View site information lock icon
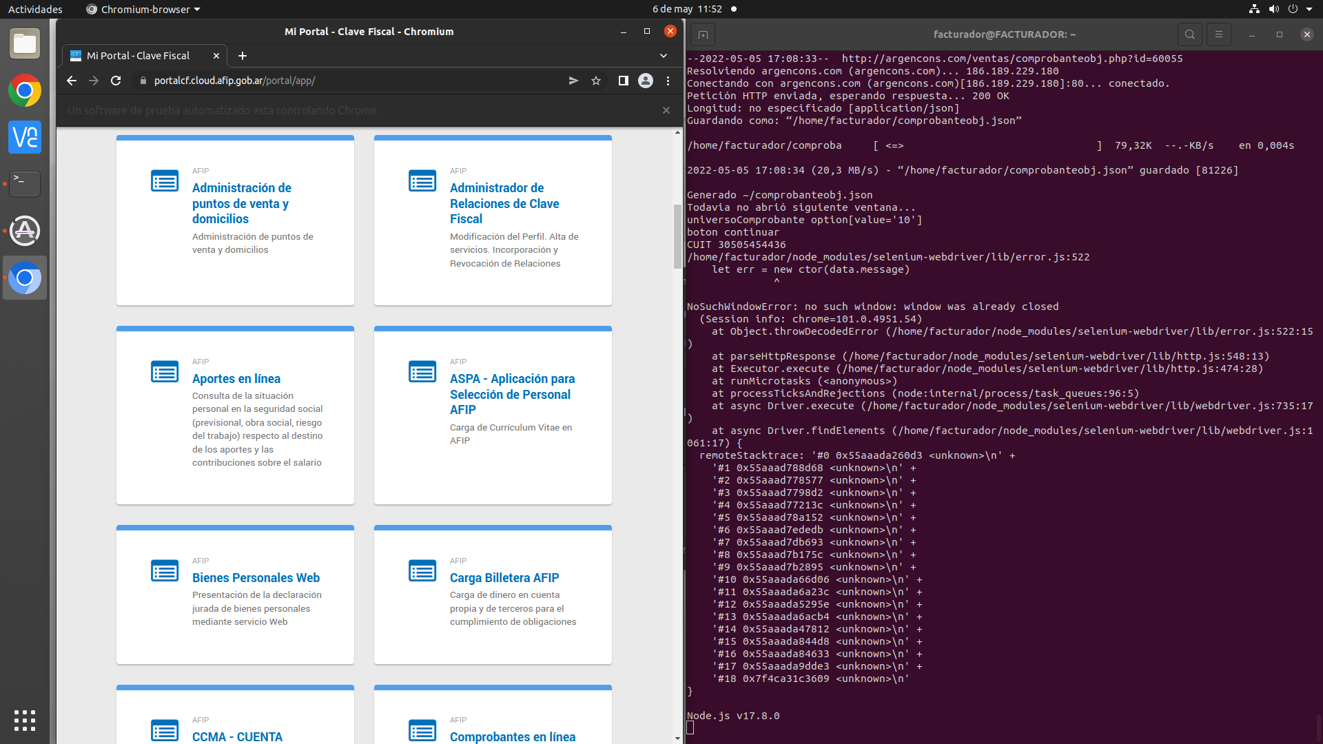This screenshot has width=1323, height=744. (143, 81)
